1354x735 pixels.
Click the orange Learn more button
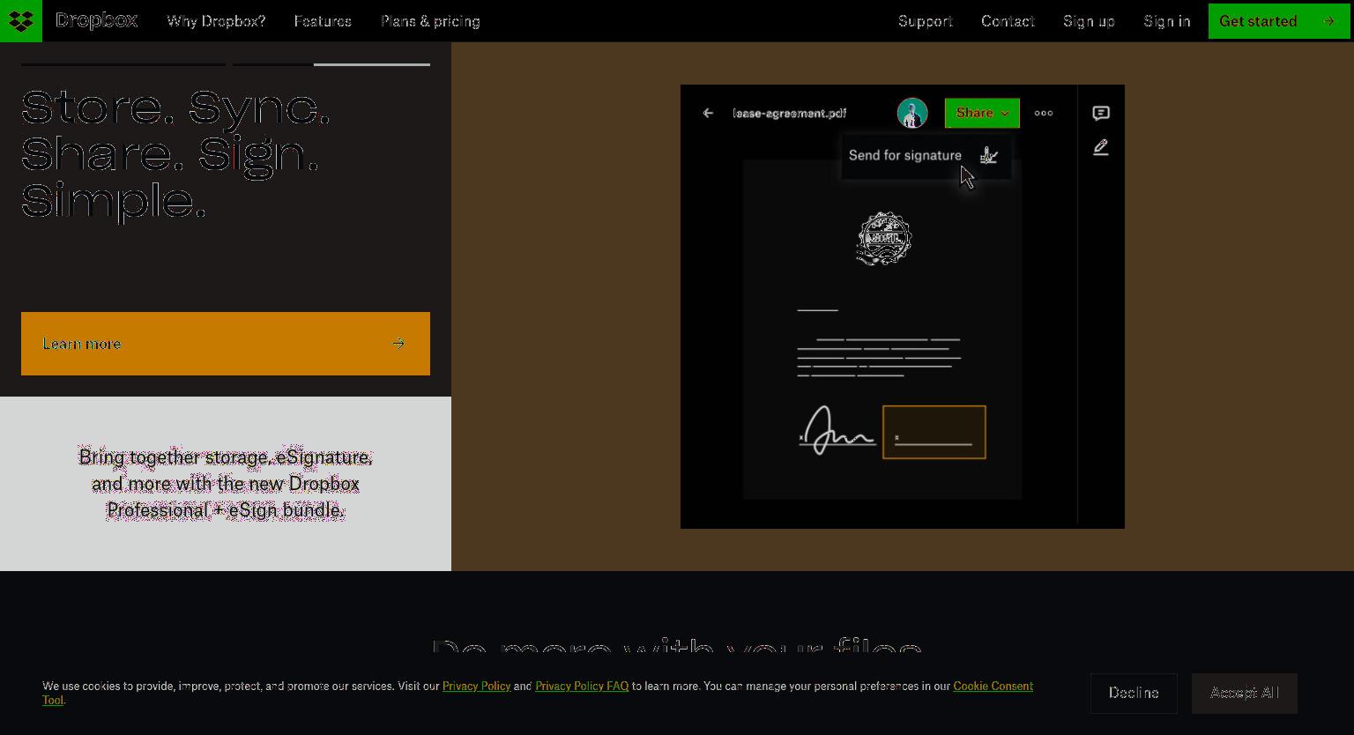click(226, 344)
